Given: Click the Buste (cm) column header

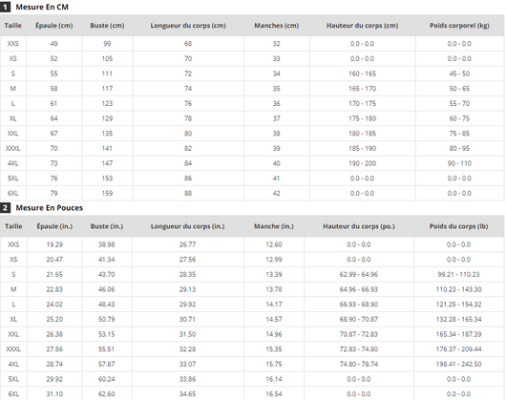Looking at the screenshot, I should point(107,26).
